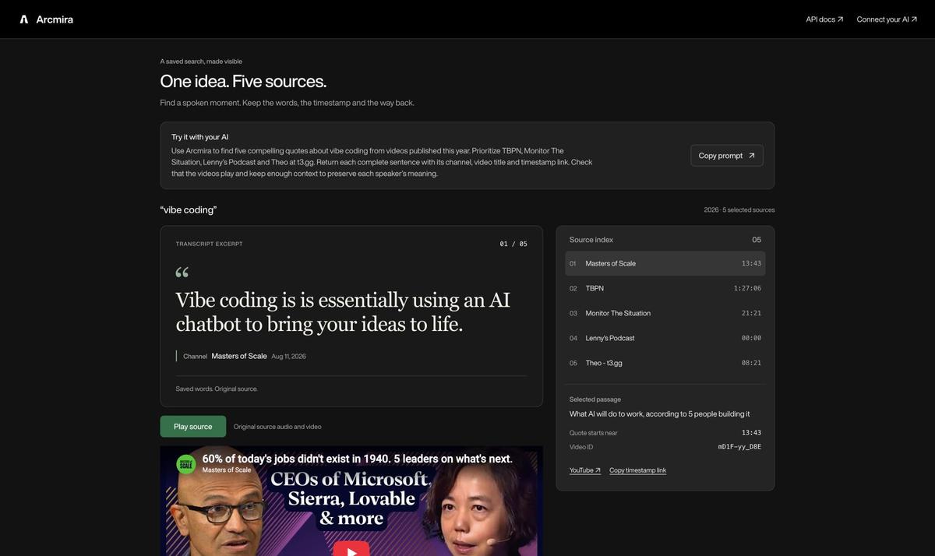Click the Masters of Scale channel name under quote
The width and height of the screenshot is (935, 556).
(x=239, y=356)
